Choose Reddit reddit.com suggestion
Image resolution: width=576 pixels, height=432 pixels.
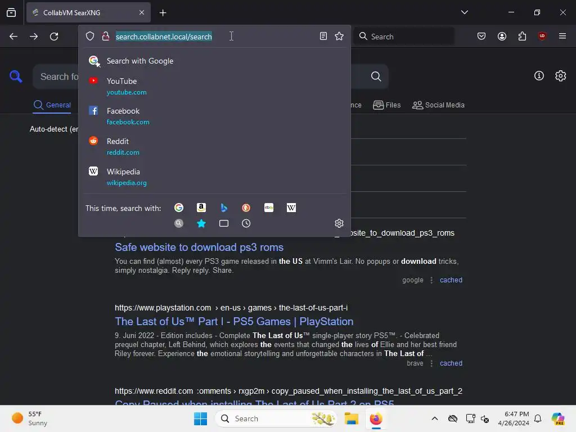214,147
